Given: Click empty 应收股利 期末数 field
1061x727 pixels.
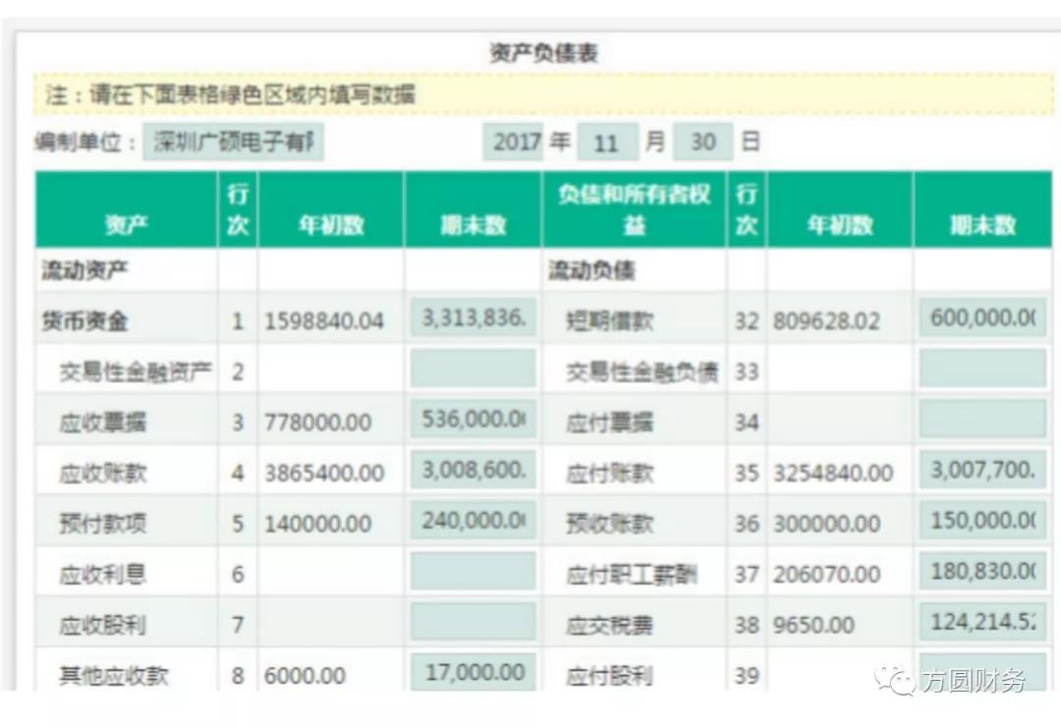Looking at the screenshot, I should point(473,622).
